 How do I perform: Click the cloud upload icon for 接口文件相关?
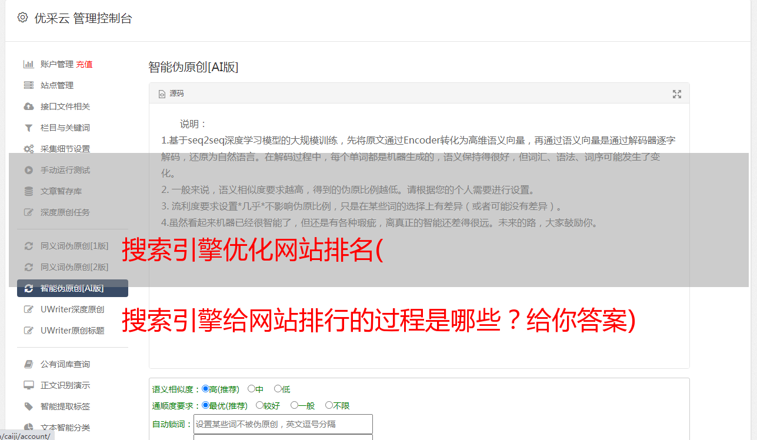(28, 106)
